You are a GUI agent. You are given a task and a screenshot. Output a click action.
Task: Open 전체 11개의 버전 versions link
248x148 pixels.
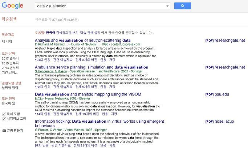point(85,145)
